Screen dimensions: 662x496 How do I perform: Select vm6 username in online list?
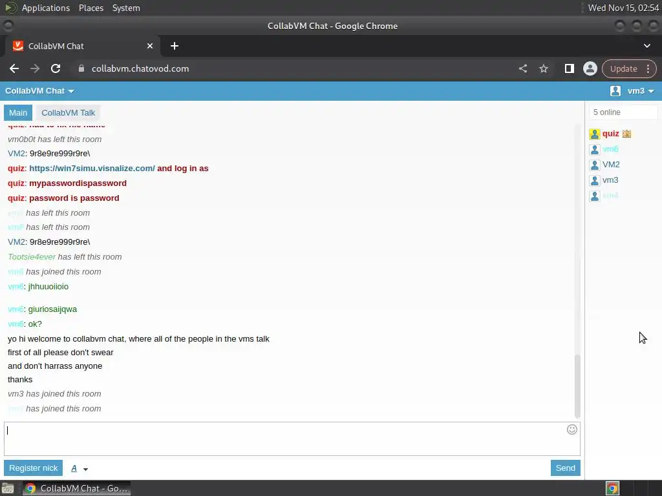click(610, 149)
